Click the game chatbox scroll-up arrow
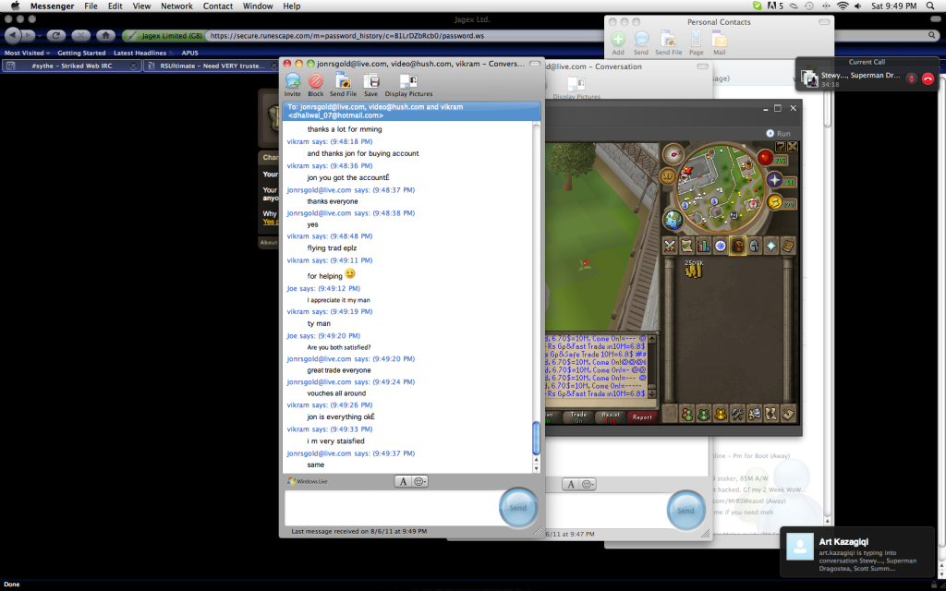Image resolution: width=946 pixels, height=591 pixels. (651, 340)
